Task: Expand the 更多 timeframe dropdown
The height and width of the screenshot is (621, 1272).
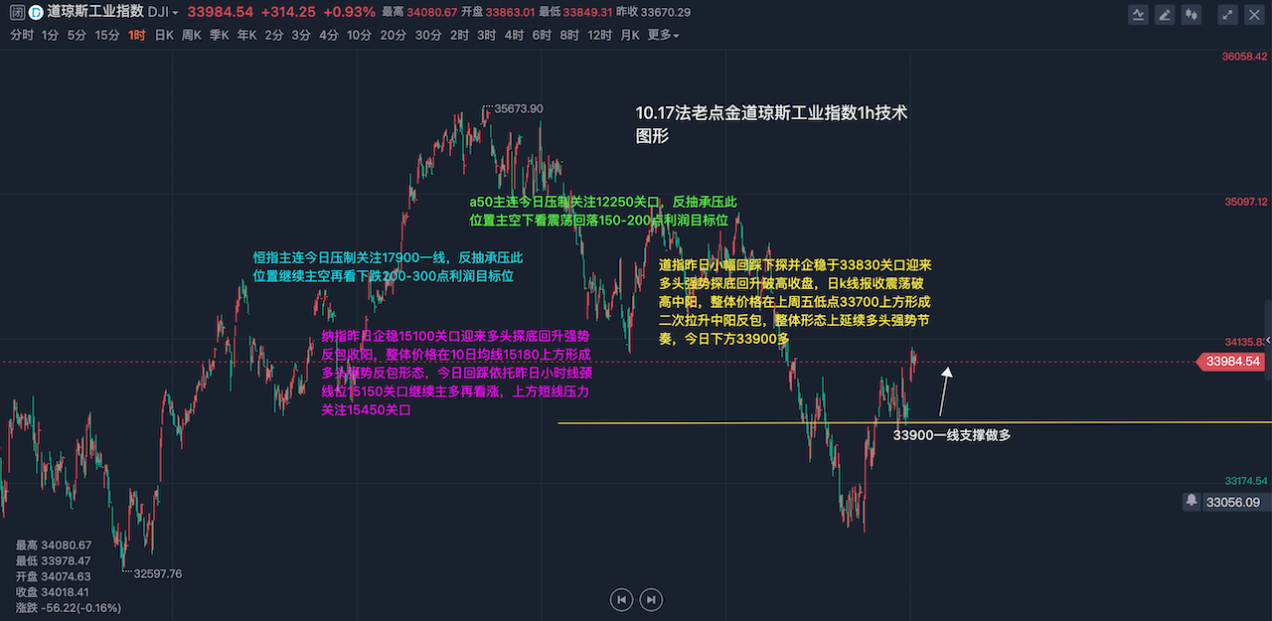Action: (663, 35)
